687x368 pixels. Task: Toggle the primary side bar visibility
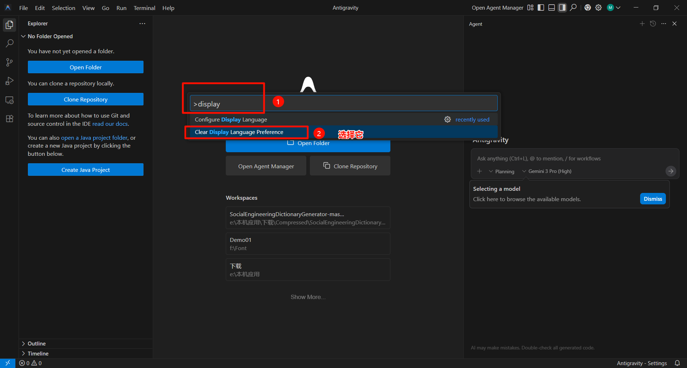pyautogui.click(x=541, y=8)
